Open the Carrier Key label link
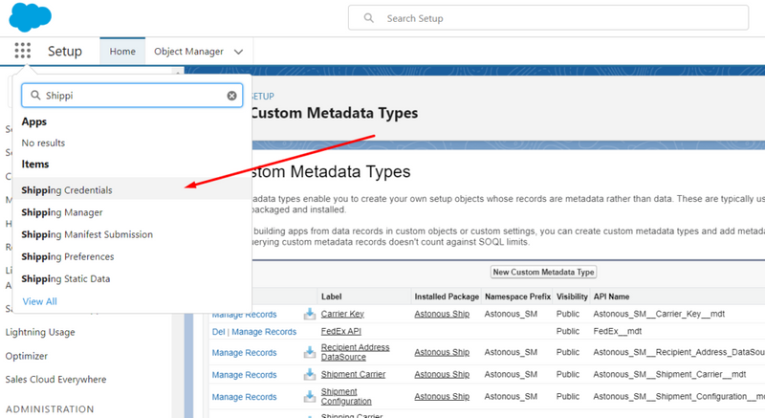Image resolution: width=765 pixels, height=418 pixels. click(x=342, y=314)
